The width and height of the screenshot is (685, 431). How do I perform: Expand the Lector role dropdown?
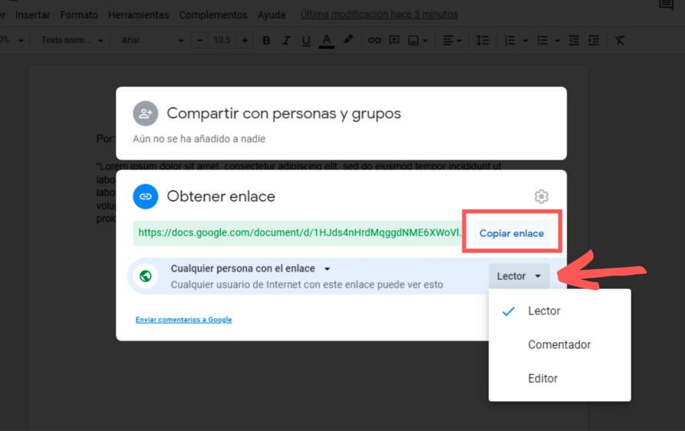(x=519, y=276)
